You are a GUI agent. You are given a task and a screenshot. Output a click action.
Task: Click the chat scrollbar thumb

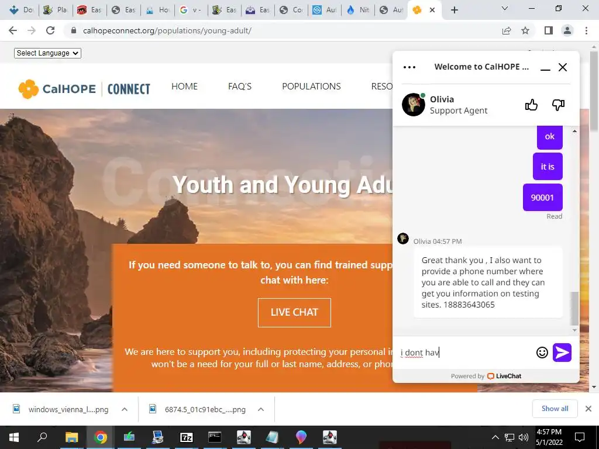tap(574, 309)
